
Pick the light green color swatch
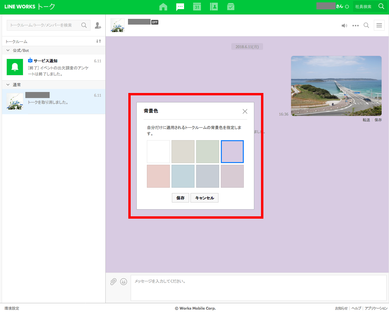coord(208,152)
